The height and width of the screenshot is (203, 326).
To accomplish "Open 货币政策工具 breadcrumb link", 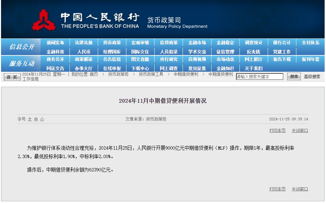I will pos(151,74).
